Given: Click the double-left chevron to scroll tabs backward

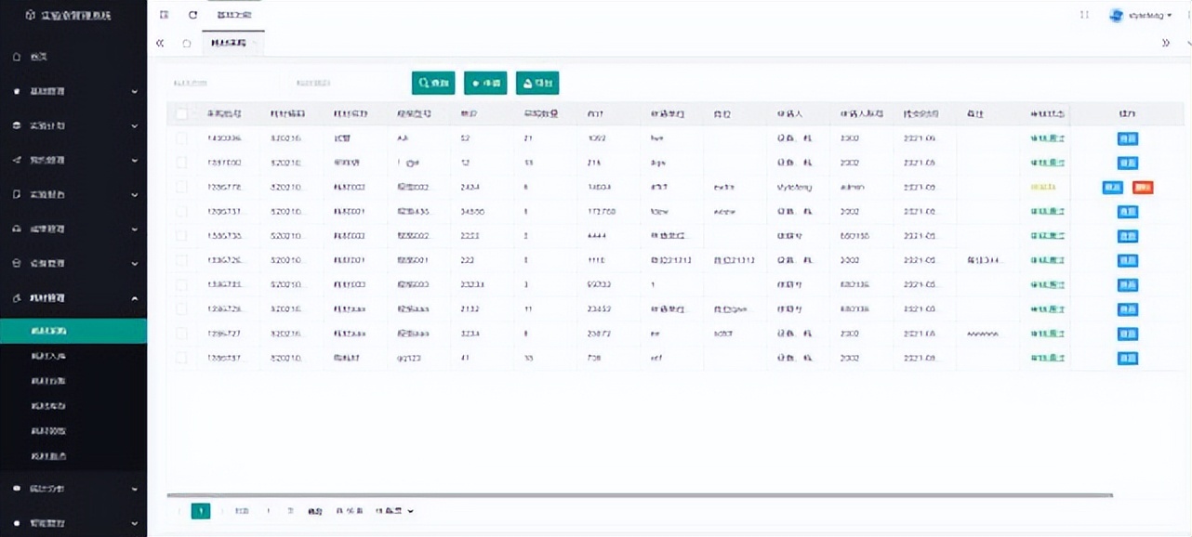Looking at the screenshot, I should click(160, 43).
